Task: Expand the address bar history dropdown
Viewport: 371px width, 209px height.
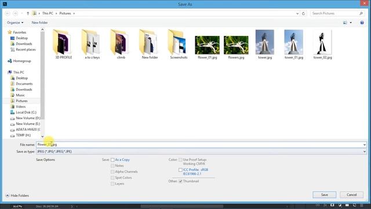Action: click(x=297, y=13)
